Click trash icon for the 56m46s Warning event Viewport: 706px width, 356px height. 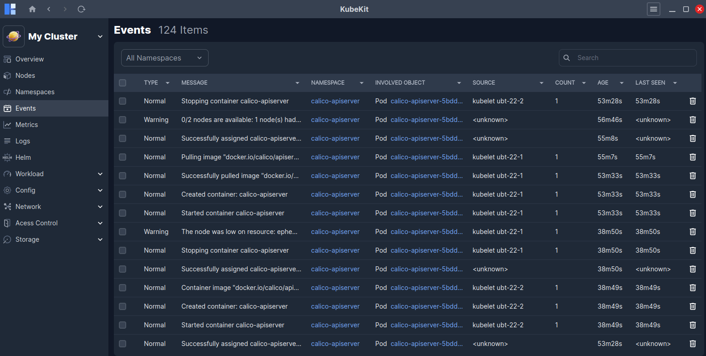coord(692,120)
